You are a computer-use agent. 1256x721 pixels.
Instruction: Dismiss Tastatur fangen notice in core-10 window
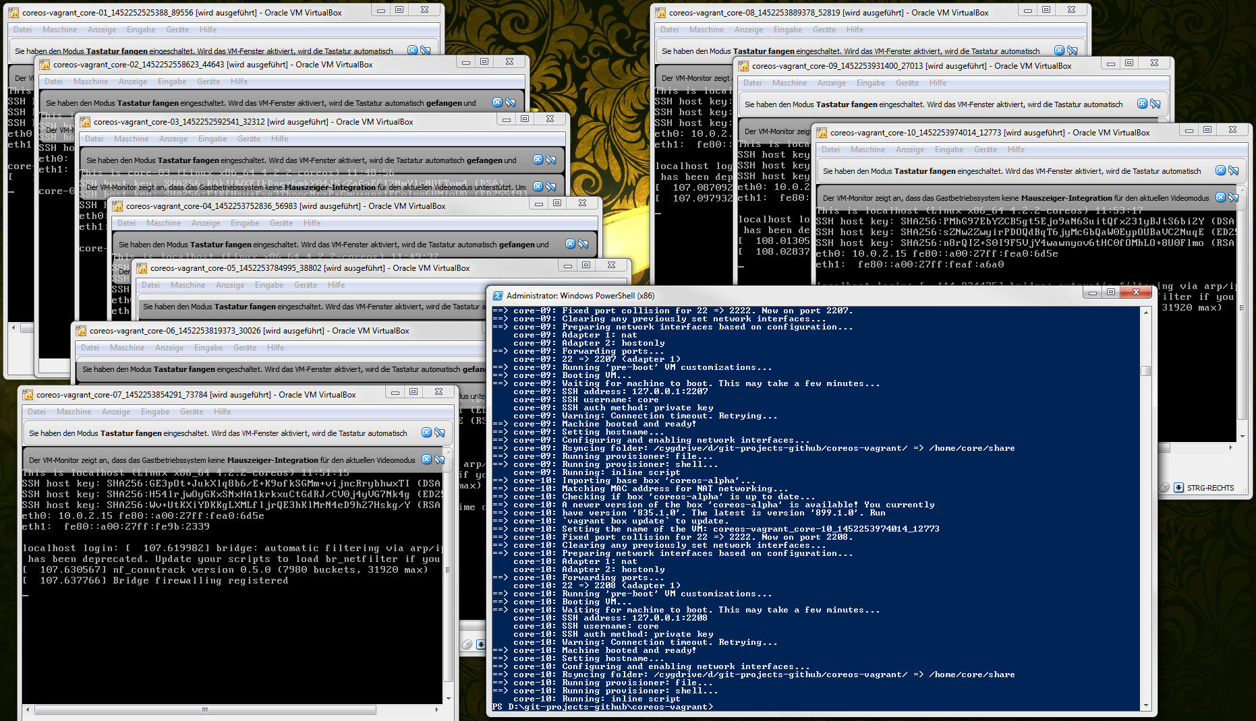tap(1220, 170)
